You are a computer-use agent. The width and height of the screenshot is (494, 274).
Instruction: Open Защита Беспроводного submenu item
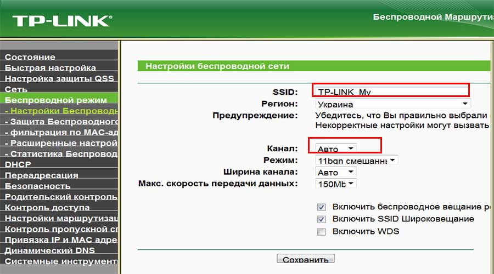pyautogui.click(x=61, y=122)
